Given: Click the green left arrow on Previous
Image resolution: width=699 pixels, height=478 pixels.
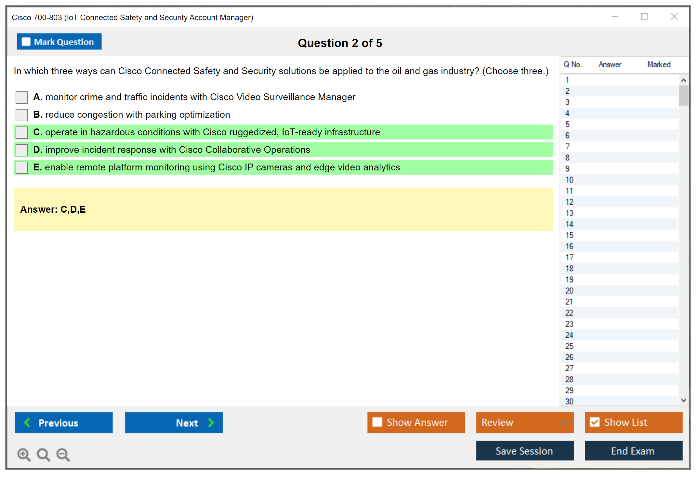Looking at the screenshot, I should [27, 422].
